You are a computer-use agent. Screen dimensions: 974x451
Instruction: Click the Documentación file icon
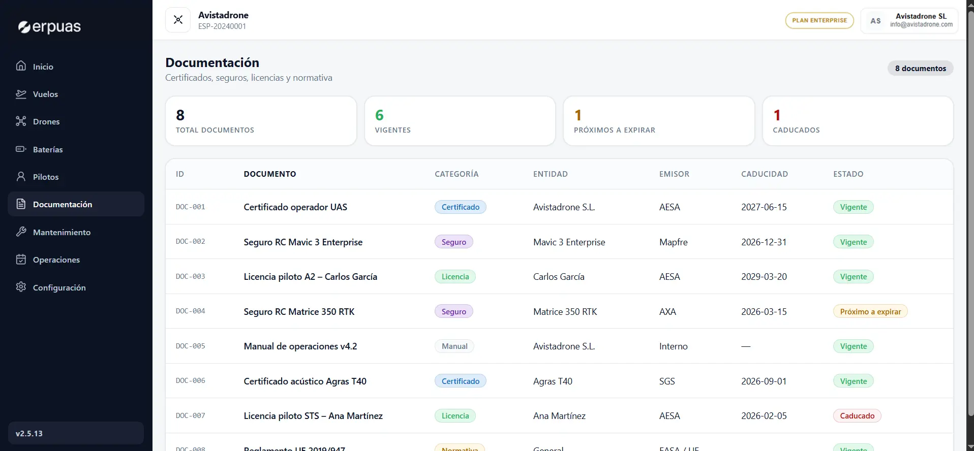pyautogui.click(x=21, y=204)
